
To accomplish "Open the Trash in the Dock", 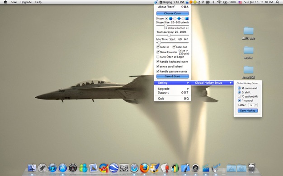I will 251,168.
